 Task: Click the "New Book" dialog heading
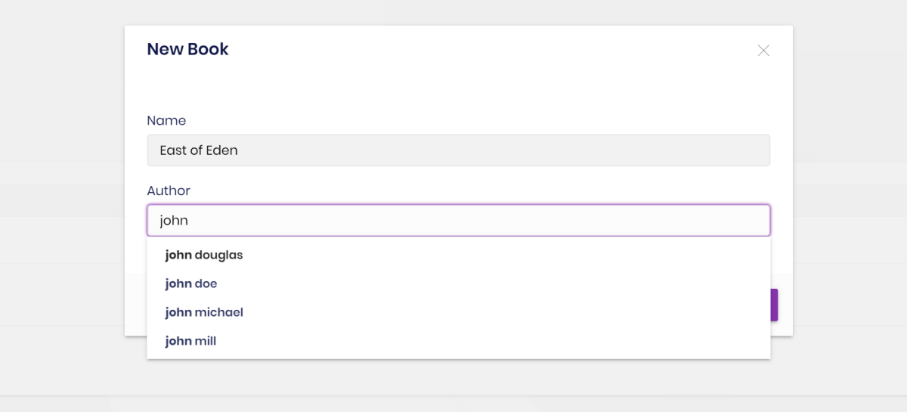coord(187,50)
